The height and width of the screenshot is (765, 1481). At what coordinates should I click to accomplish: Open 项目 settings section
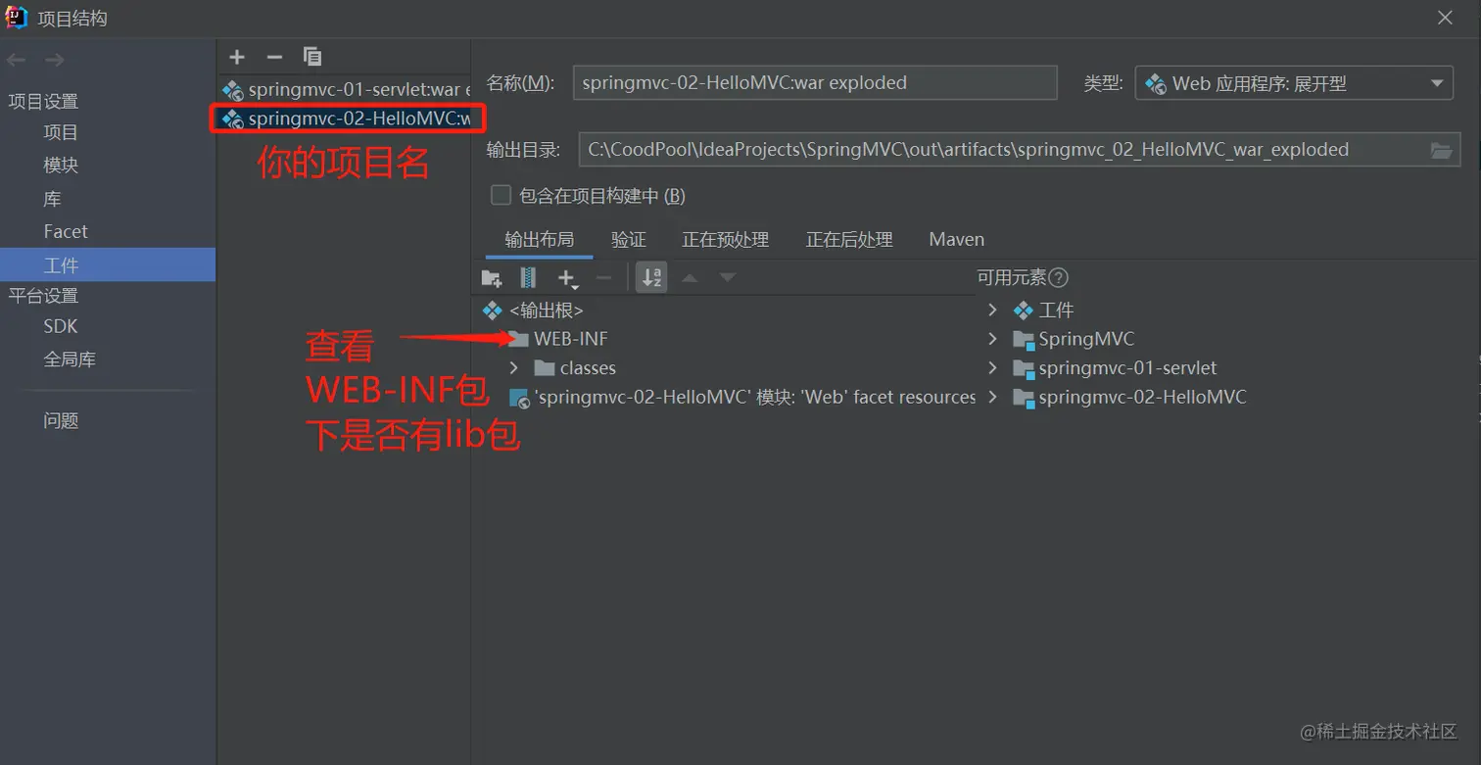(x=61, y=133)
